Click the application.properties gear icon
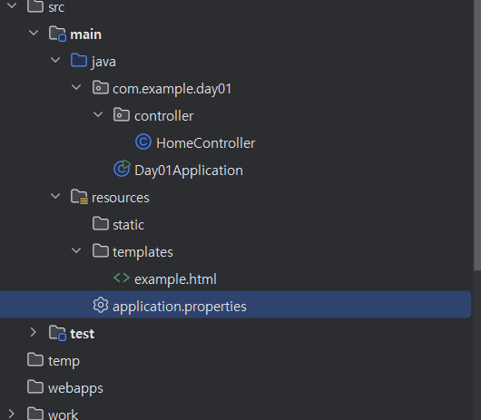The image size is (481, 420). pos(101,306)
